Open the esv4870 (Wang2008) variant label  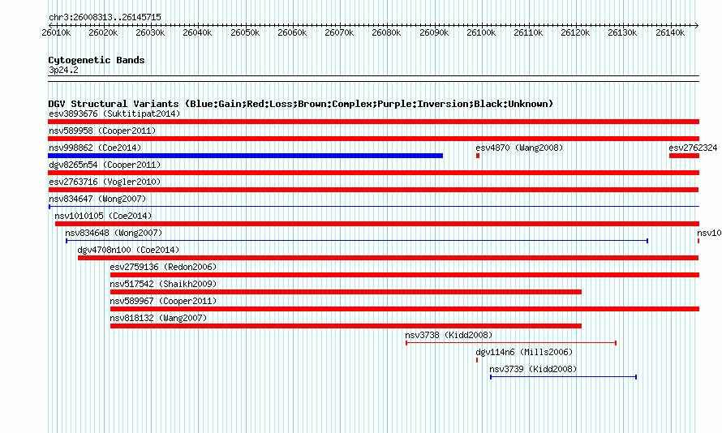point(519,148)
